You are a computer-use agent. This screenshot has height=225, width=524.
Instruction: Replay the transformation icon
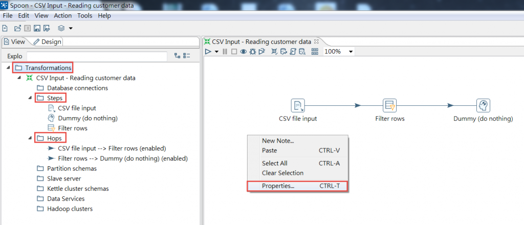click(x=261, y=52)
